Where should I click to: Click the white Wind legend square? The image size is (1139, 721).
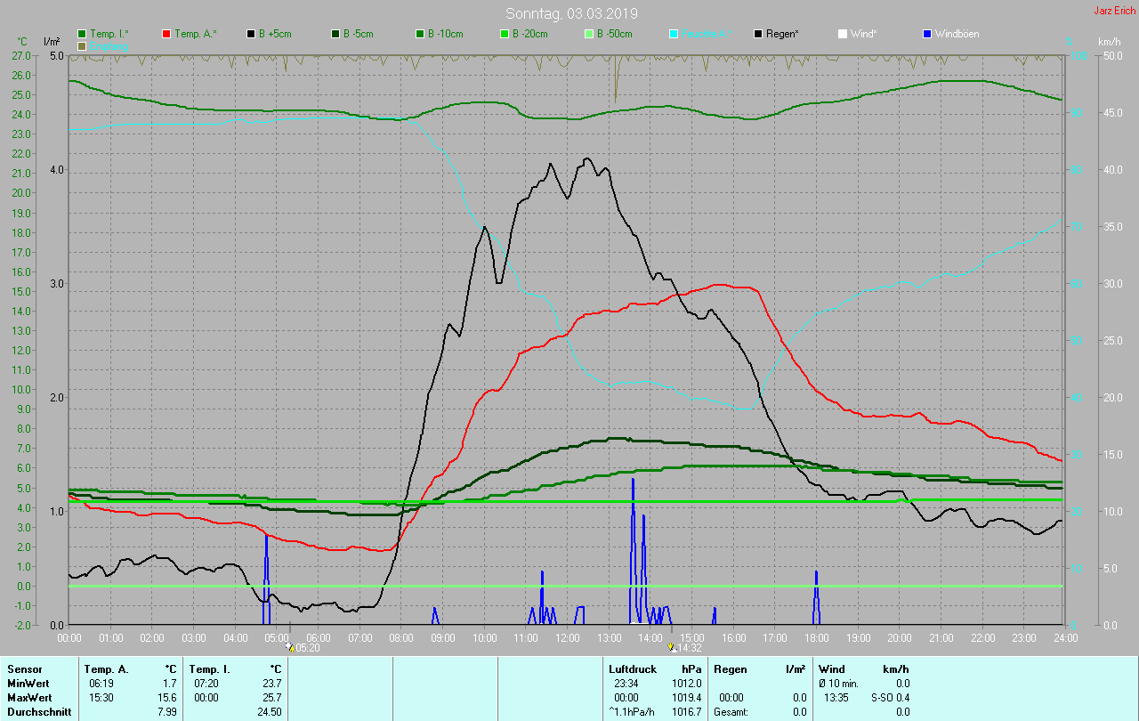coord(842,34)
